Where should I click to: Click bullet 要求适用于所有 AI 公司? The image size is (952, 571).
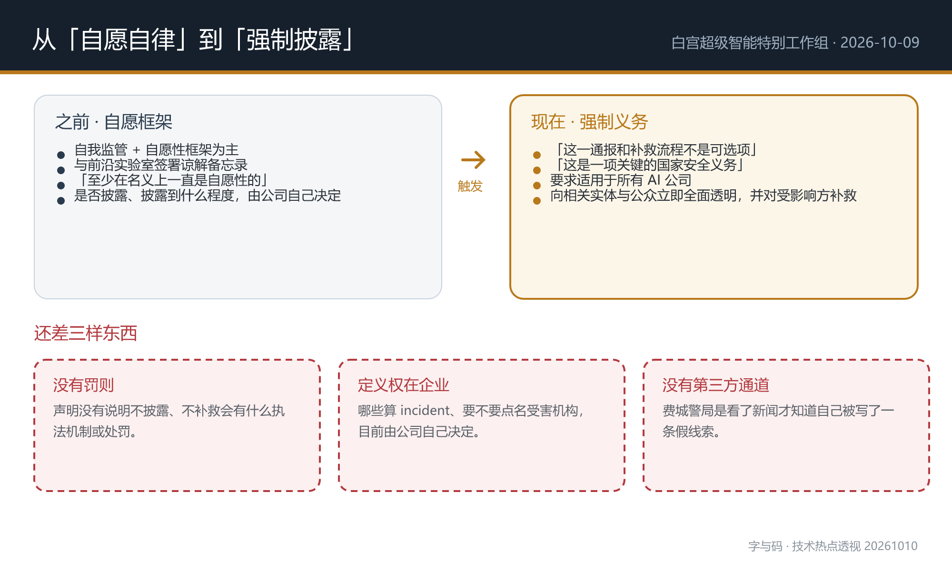(x=621, y=180)
